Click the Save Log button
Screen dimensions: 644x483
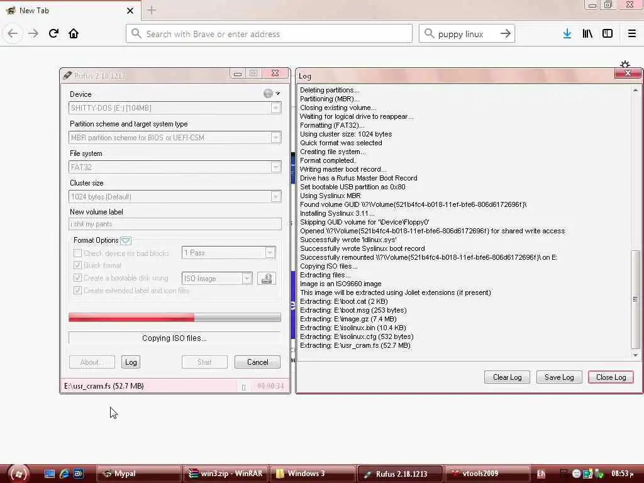pyautogui.click(x=559, y=377)
